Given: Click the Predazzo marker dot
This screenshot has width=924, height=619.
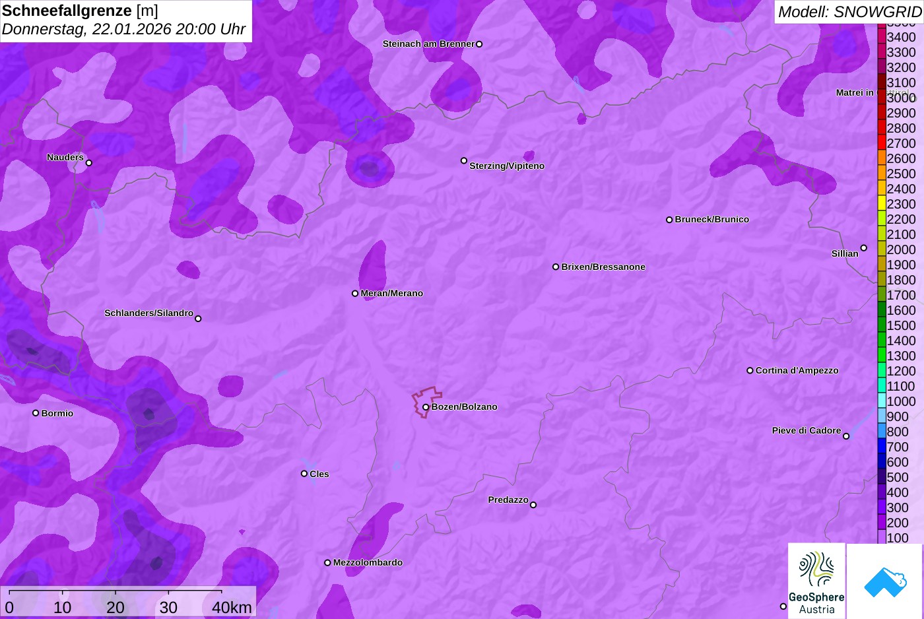Looking at the screenshot, I should click(533, 505).
